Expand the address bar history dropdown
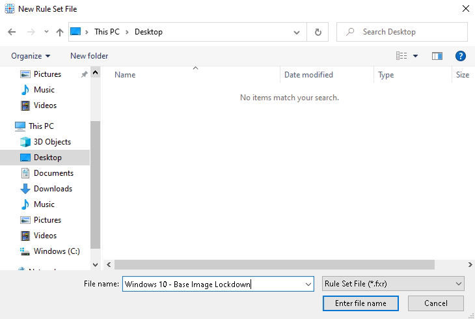 296,32
